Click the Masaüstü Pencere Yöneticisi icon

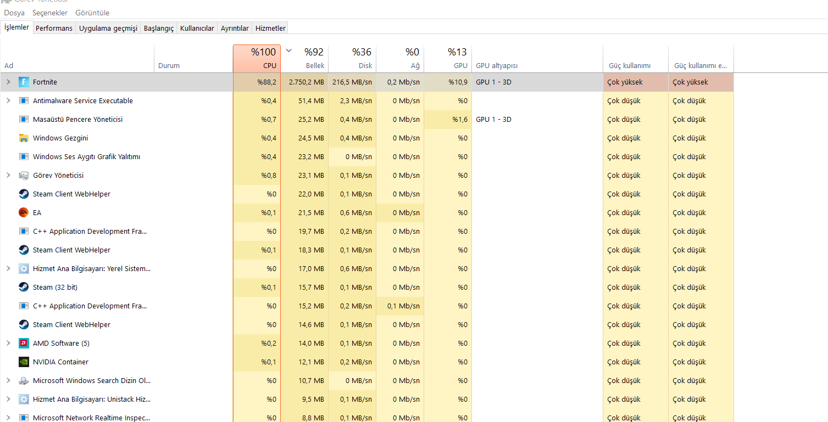pyautogui.click(x=24, y=120)
